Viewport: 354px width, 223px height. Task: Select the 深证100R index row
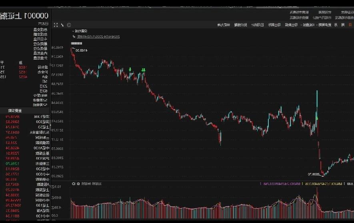[x=25, y=117]
